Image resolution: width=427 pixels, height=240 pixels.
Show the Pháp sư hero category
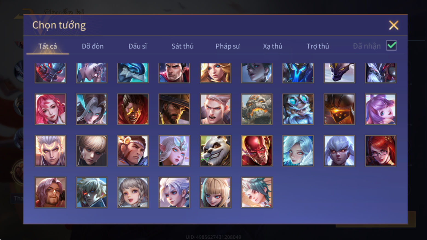227,46
